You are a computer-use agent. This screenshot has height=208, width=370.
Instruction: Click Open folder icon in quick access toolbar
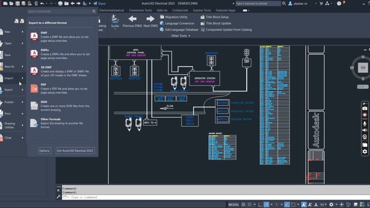point(12,3)
